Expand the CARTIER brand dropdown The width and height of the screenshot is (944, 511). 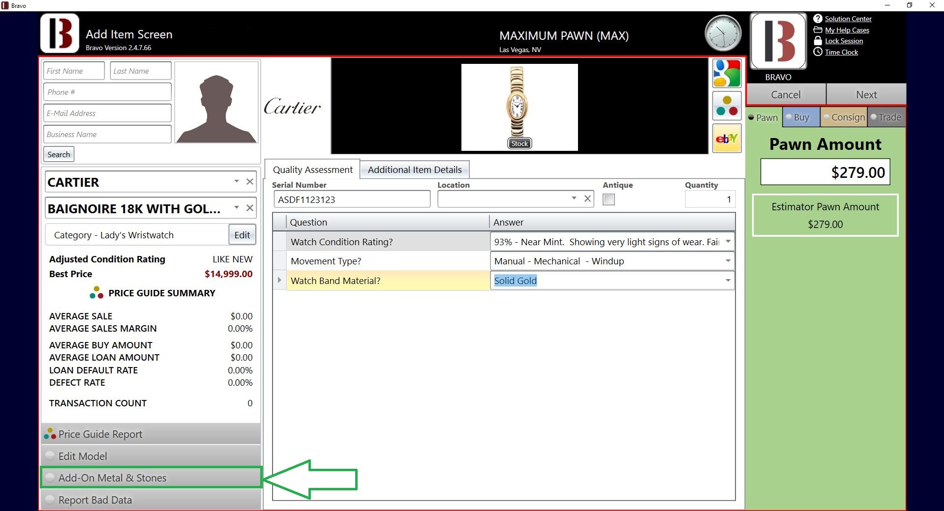click(x=237, y=181)
